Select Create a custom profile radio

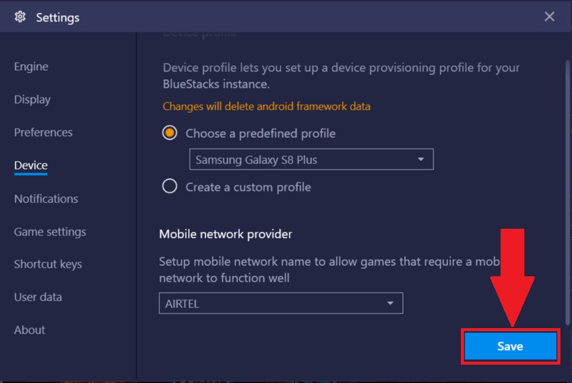tap(170, 186)
